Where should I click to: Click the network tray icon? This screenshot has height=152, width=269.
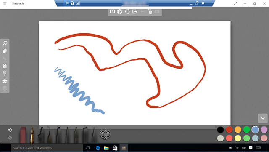(x=237, y=148)
